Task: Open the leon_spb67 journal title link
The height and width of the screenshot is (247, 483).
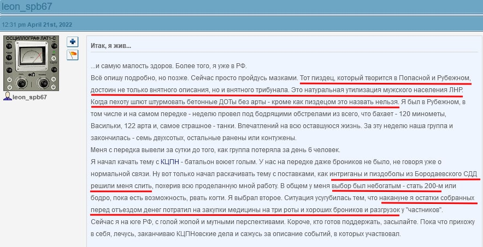Action: point(27,7)
